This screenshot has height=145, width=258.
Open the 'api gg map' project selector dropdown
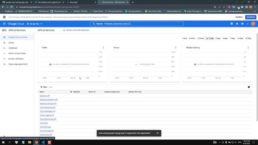coord(35,24)
